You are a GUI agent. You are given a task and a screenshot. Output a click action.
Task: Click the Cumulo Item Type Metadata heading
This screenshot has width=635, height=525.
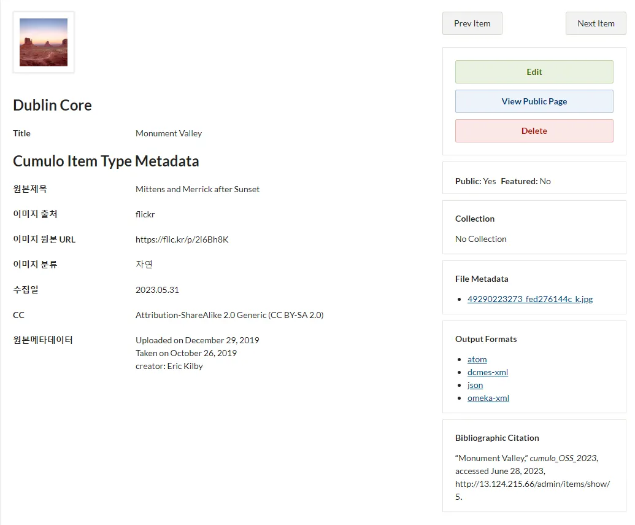click(x=106, y=161)
